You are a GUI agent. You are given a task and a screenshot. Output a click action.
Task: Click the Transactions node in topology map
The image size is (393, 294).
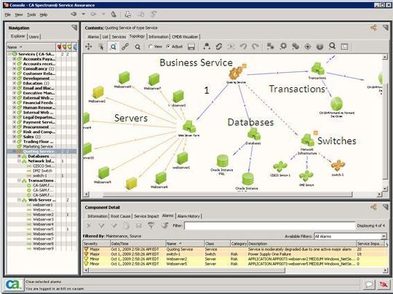click(317, 70)
